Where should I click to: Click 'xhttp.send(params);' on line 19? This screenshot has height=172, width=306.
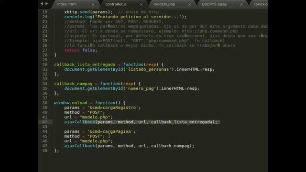point(88,12)
